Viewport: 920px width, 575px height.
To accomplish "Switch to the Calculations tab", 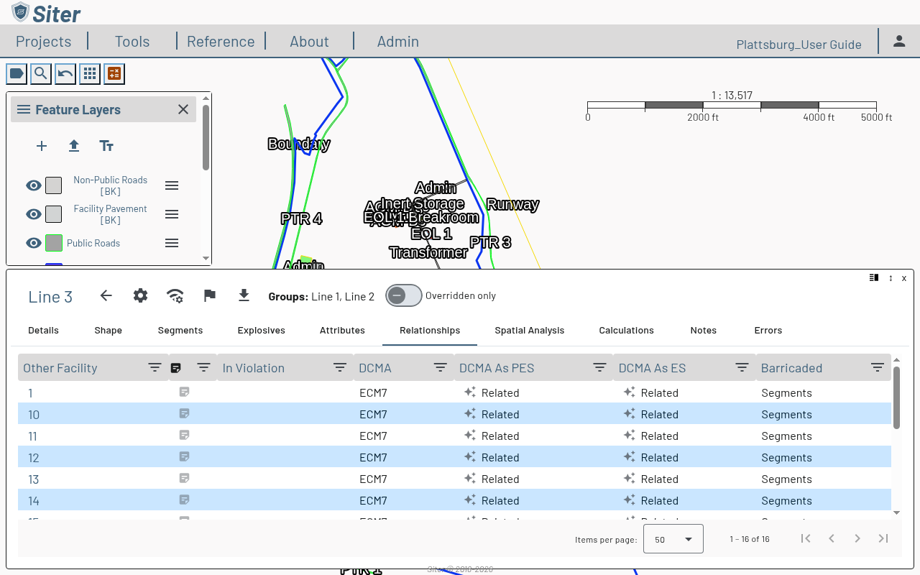I will point(627,331).
